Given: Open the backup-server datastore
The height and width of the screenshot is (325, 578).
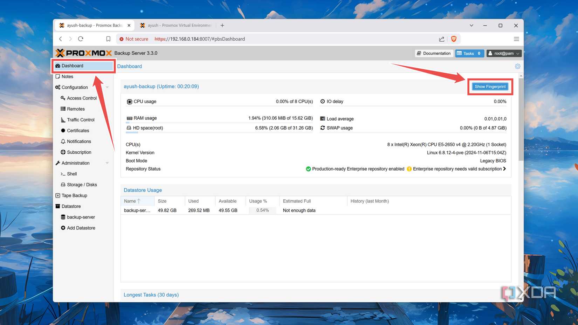Looking at the screenshot, I should [x=81, y=217].
